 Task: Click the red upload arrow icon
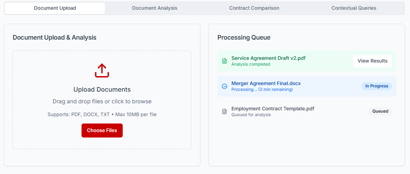pos(102,71)
